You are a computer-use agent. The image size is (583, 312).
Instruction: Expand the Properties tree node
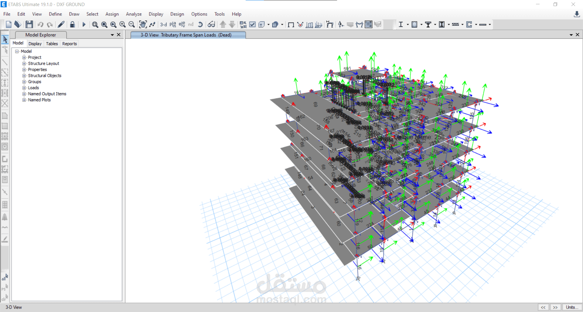tap(24, 70)
